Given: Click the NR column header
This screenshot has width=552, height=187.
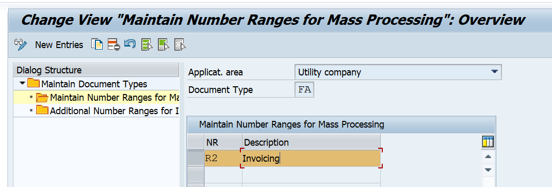Looking at the screenshot, I should pos(223,142).
